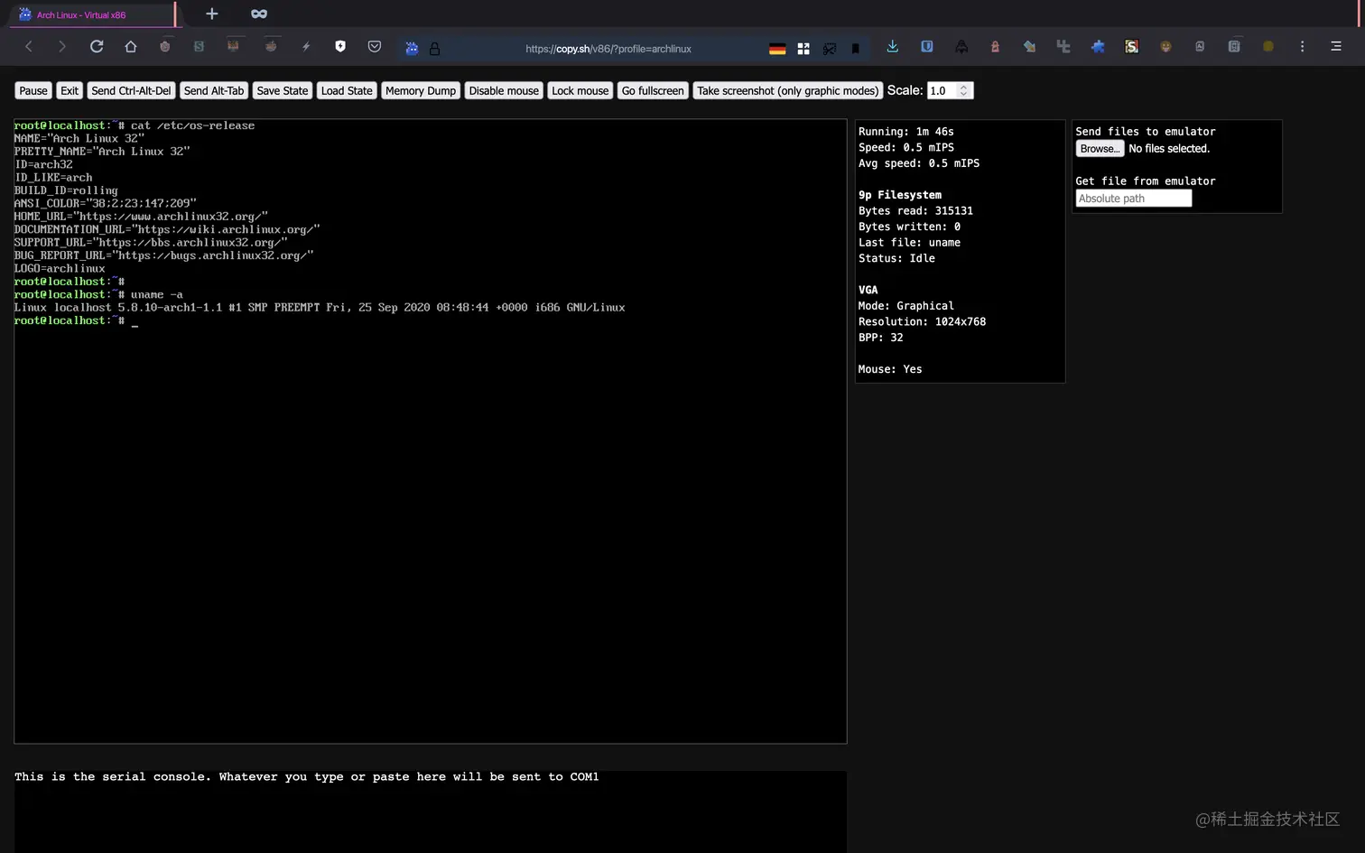This screenshot has height=853, width=1365.
Task: Click the Absolute path input field
Action: coord(1134,199)
